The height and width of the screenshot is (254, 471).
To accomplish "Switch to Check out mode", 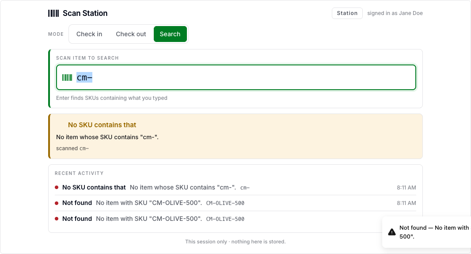I will 131,34.
